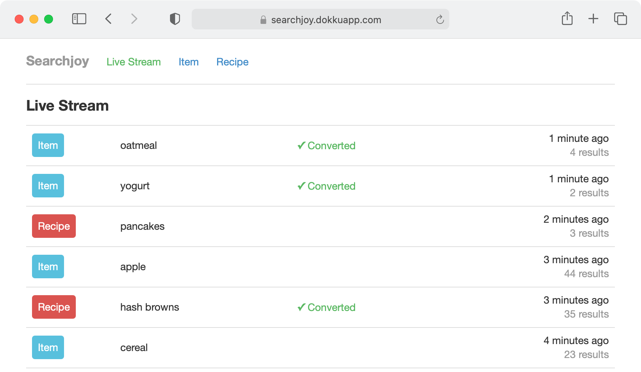Open a new tab with the plus icon

click(593, 19)
